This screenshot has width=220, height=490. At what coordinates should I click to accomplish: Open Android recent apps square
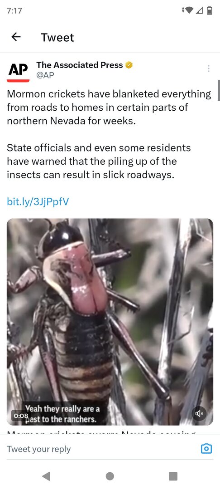coord(173,476)
